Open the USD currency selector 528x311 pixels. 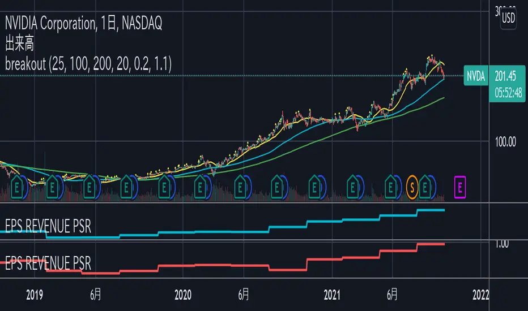click(508, 18)
